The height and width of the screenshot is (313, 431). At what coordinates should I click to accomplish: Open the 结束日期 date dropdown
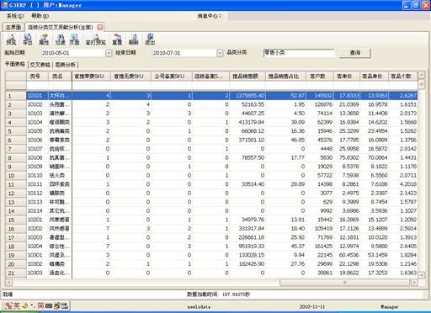click(x=220, y=53)
